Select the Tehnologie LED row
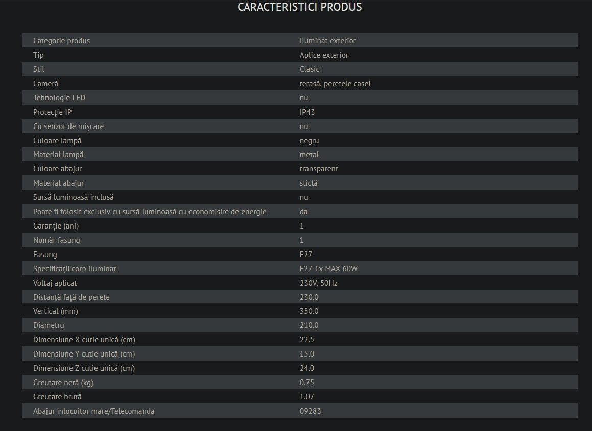Screen dimensions: 592x431 tap(300, 97)
